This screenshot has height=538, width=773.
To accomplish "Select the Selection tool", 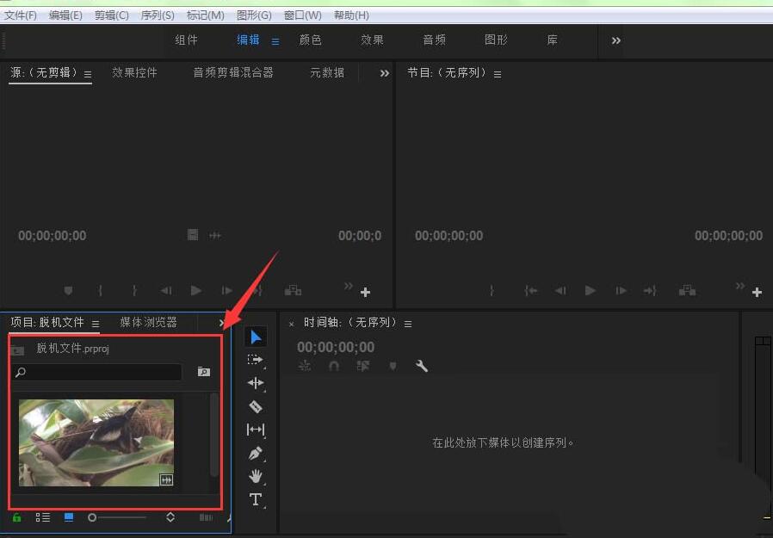I will coord(255,336).
